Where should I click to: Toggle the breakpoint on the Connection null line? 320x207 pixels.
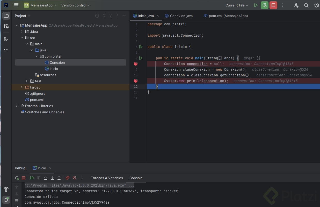[136, 64]
